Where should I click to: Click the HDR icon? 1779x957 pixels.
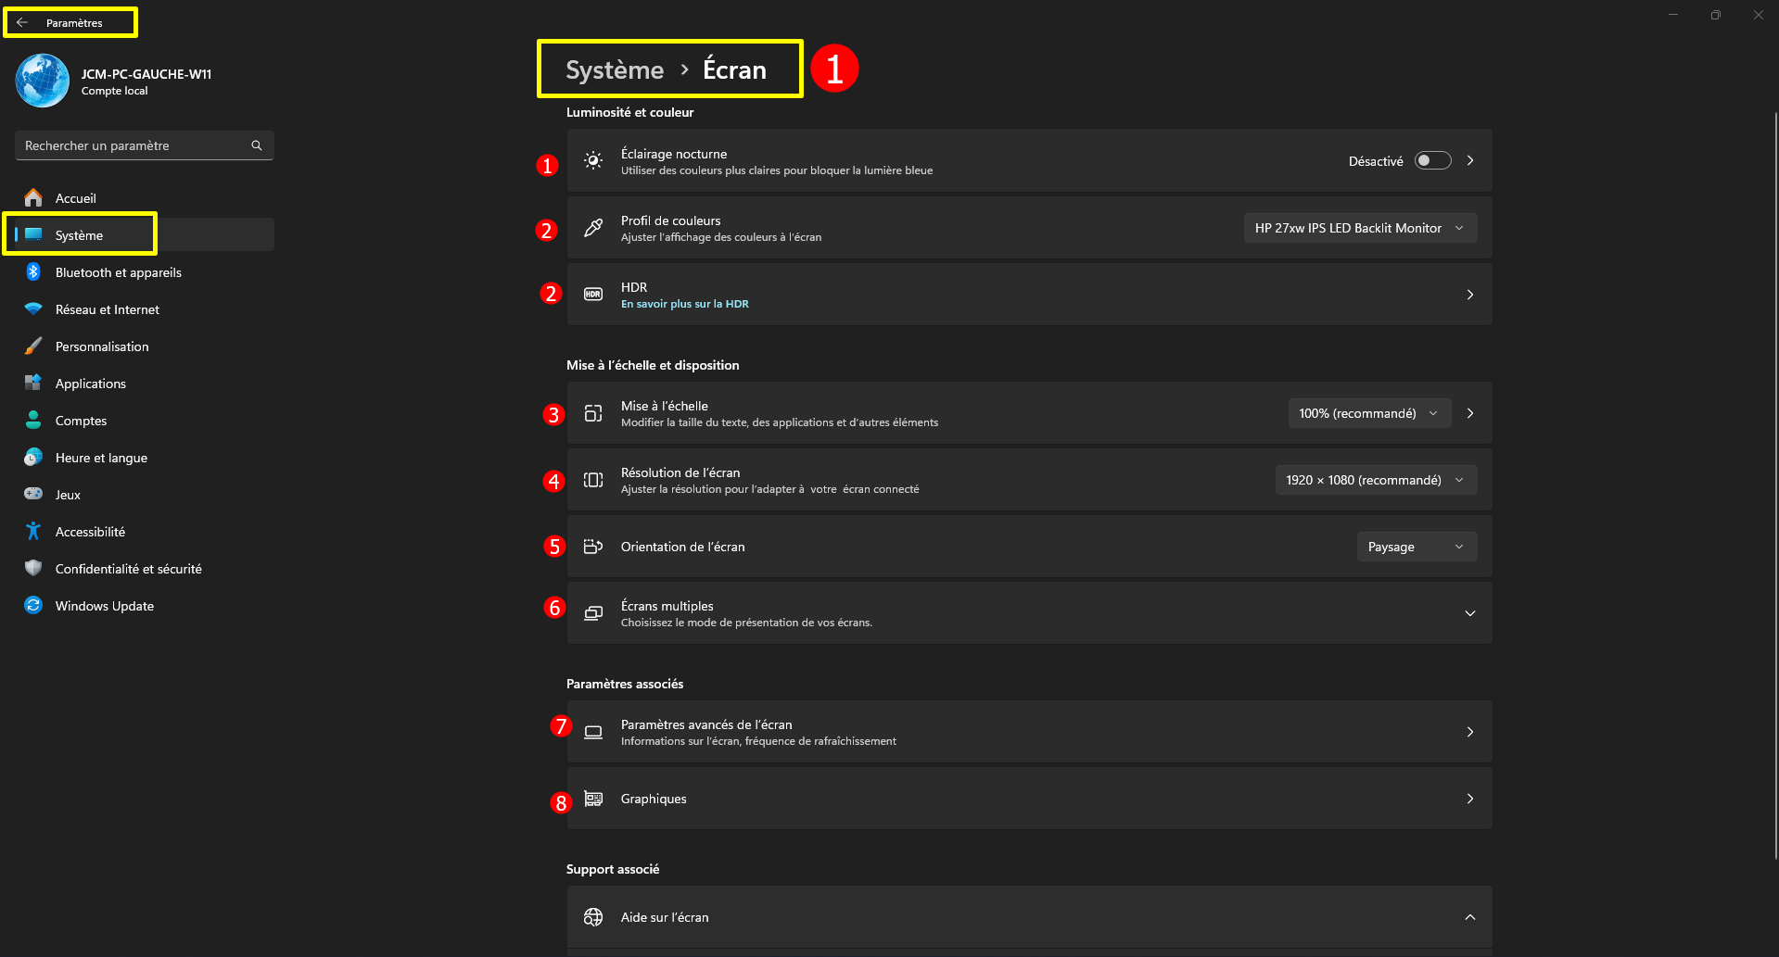coord(593,295)
